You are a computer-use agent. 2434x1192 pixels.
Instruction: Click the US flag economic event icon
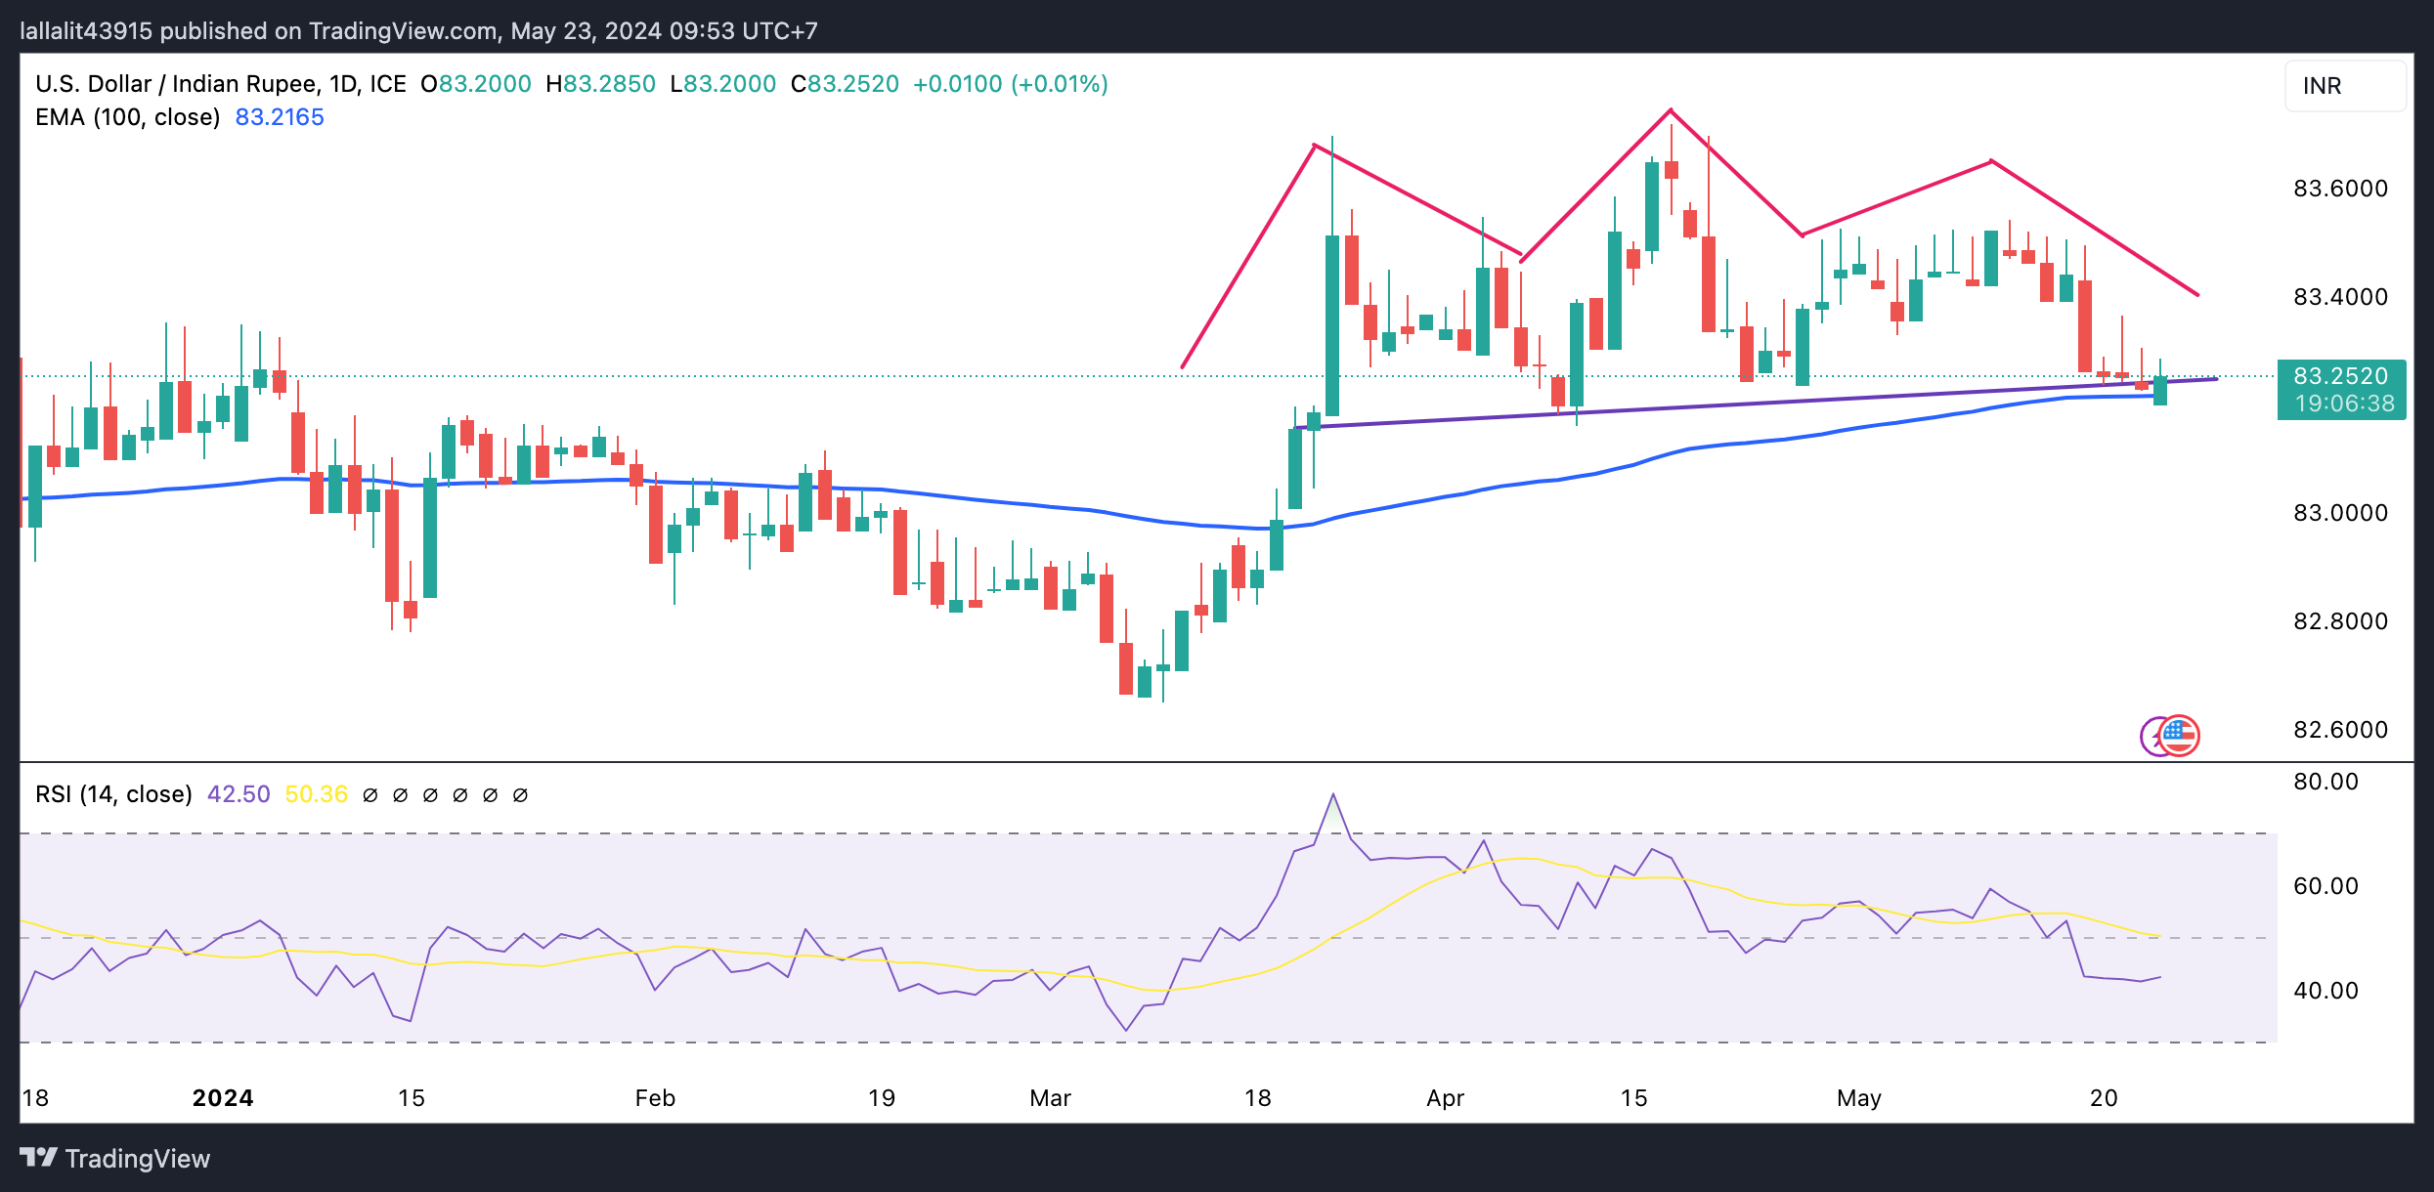[x=2180, y=735]
